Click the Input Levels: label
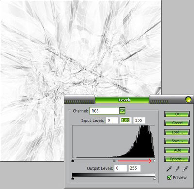Screen dimensions: 194x189 [x=93, y=120]
